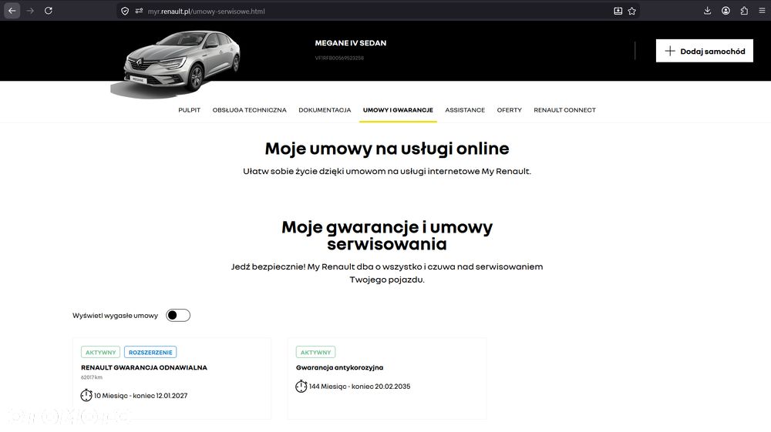771x432 pixels.
Task: Toggle Wyświetl wygasłe umowy switch
Action: click(x=178, y=315)
